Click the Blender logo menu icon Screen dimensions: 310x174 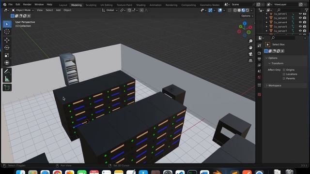(x=4, y=4)
